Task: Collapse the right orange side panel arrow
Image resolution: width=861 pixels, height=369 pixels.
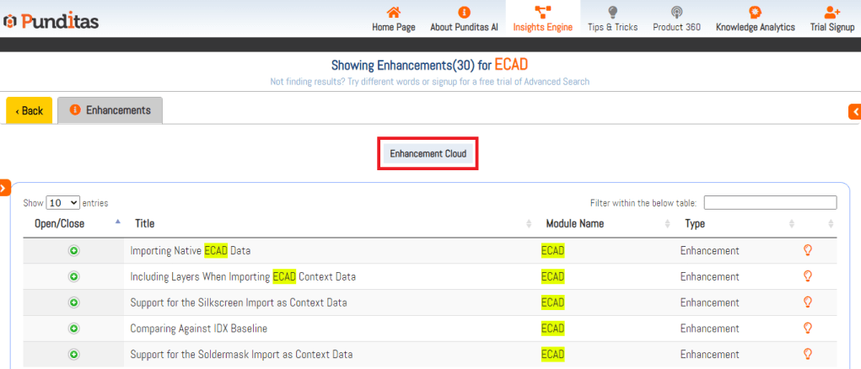Action: [855, 111]
